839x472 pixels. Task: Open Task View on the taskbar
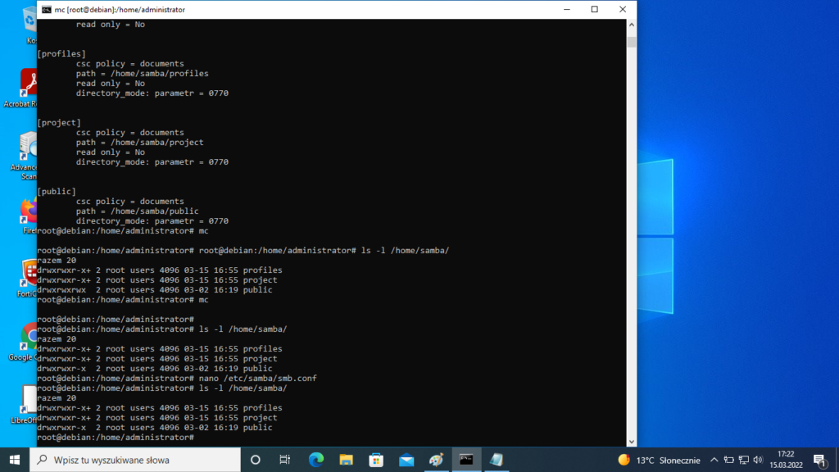tap(284, 460)
